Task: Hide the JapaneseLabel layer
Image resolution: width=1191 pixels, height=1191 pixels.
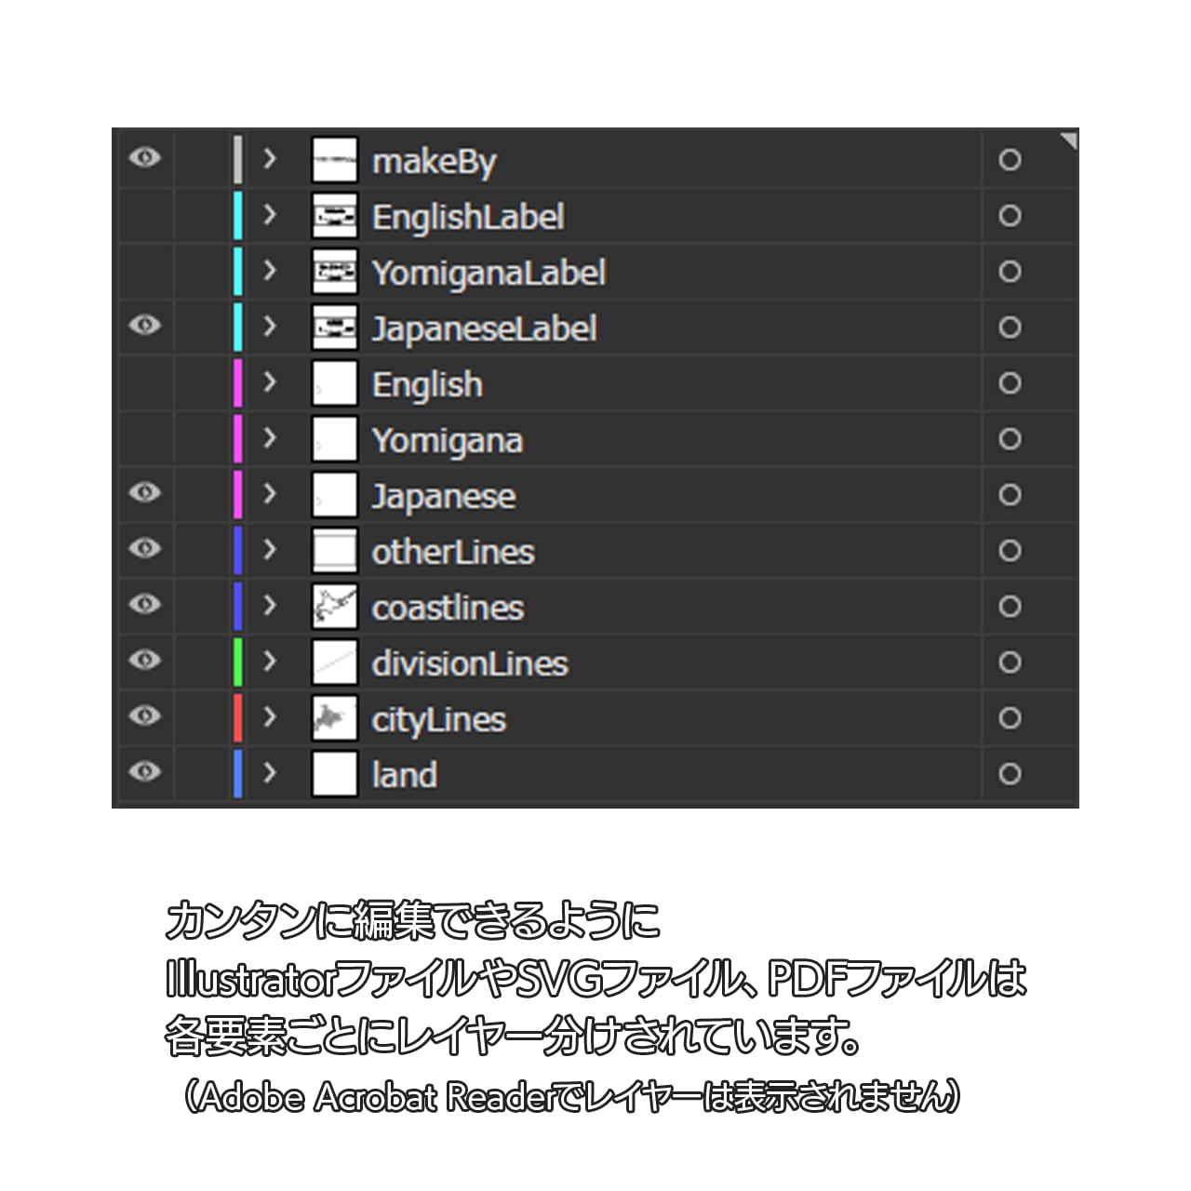Action: [144, 325]
